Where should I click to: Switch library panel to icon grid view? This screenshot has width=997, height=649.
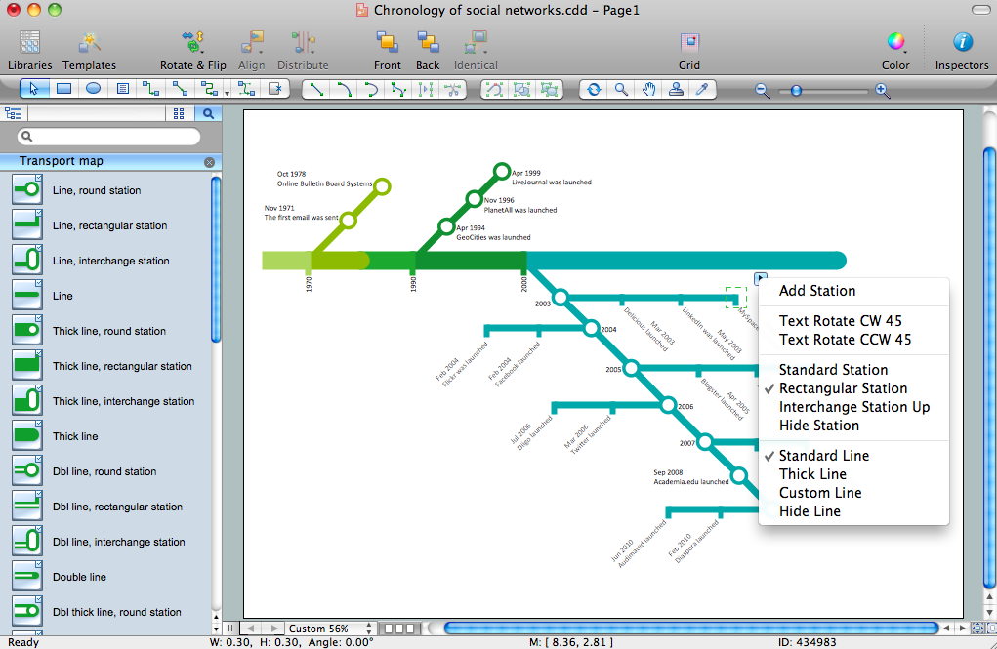pos(179,113)
